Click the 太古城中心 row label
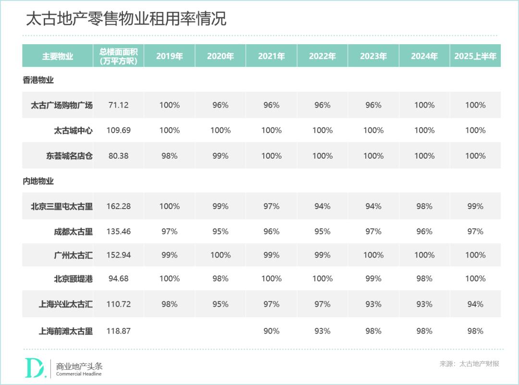The image size is (519, 385). pos(73,130)
